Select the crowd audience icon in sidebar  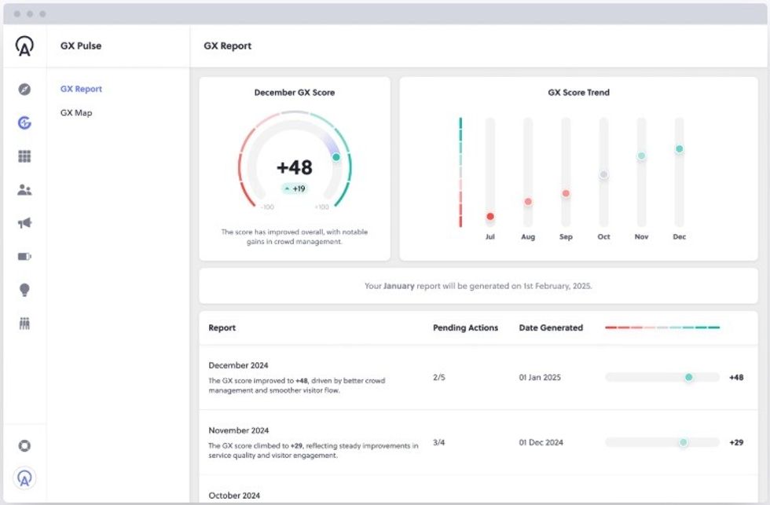(24, 322)
